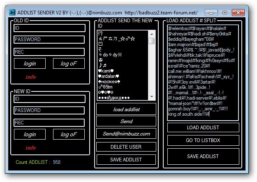Click the listbox scroll down arrow

click(152, 97)
